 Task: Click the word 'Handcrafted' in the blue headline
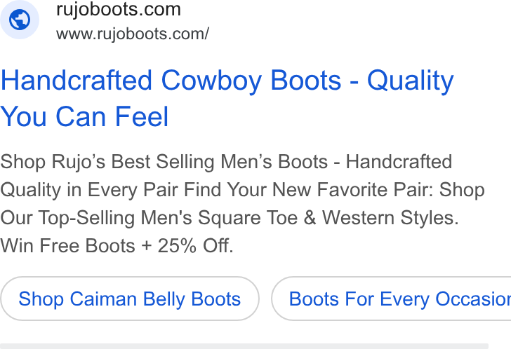pyautogui.click(x=77, y=80)
